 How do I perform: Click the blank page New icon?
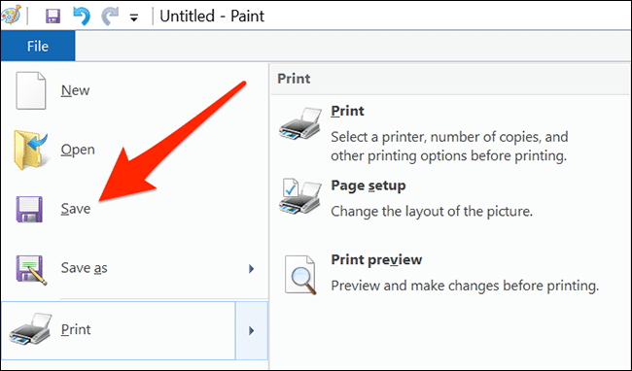pyautogui.click(x=31, y=90)
